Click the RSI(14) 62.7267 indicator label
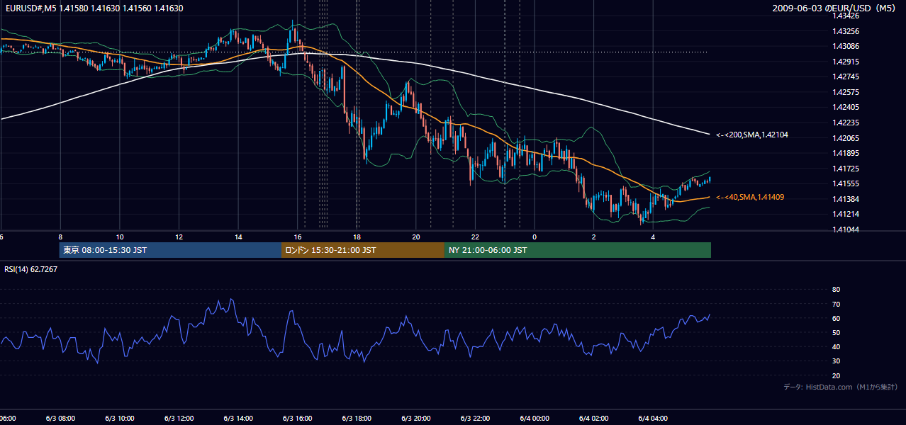Image resolution: width=906 pixels, height=425 pixels. pos(31,269)
